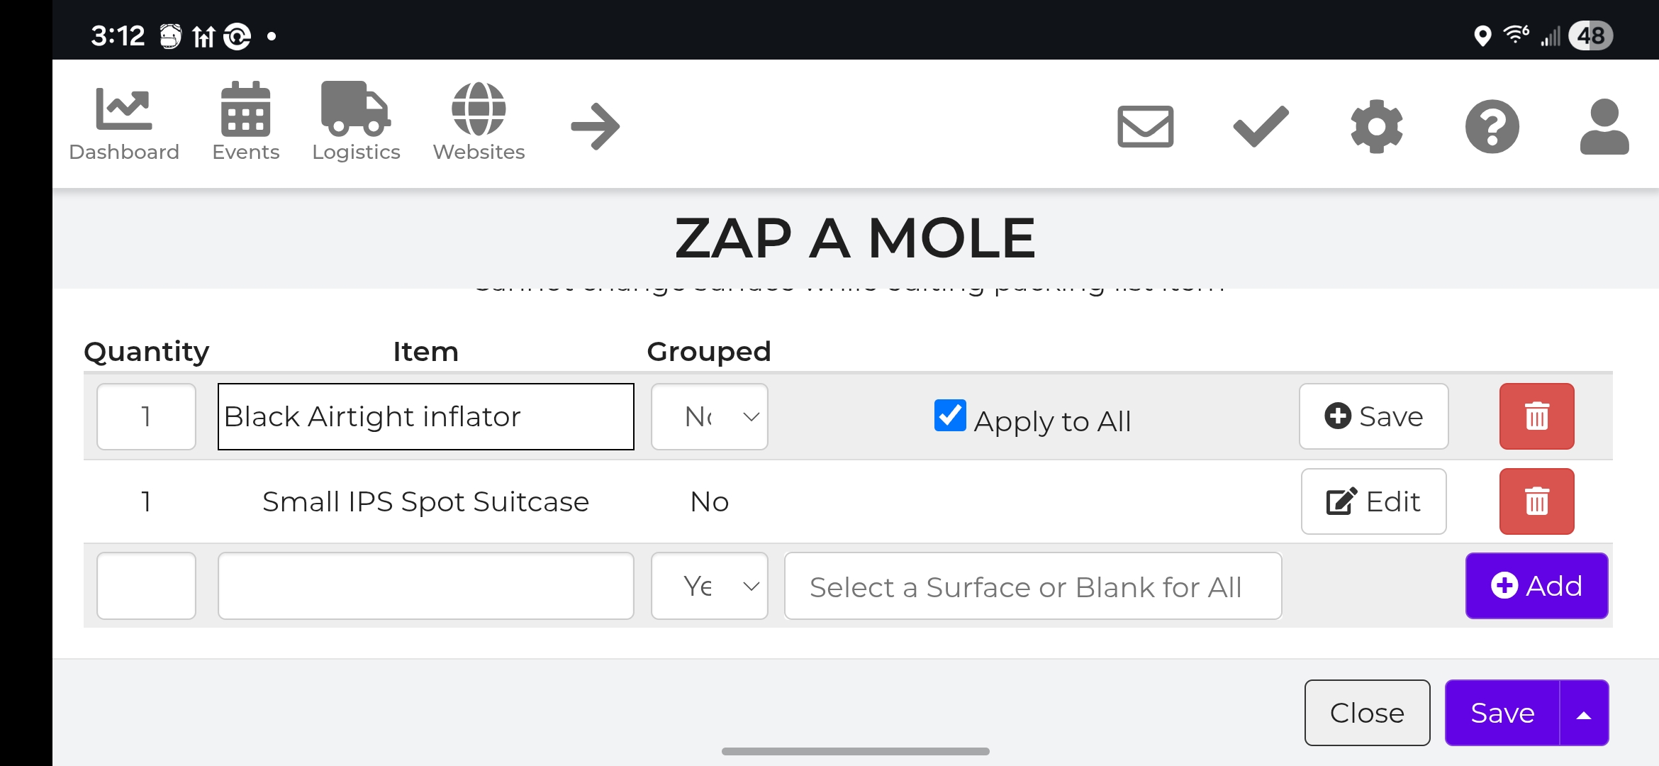
Task: Click the purple Add button
Action: coord(1536,586)
